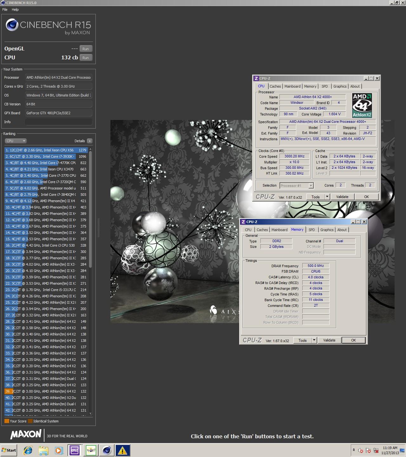Screen dimensions: 406x457
Task: Click the muted volume tray icon
Action: tap(361, 450)
